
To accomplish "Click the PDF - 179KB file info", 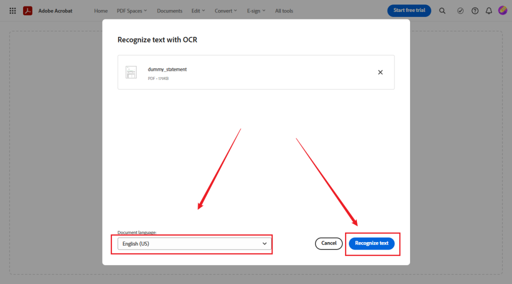I will click(x=158, y=78).
